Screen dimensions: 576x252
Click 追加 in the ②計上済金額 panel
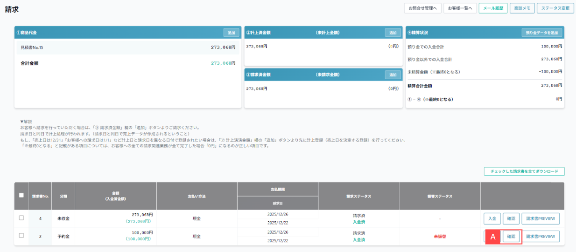pos(393,33)
